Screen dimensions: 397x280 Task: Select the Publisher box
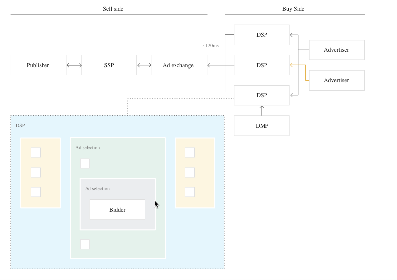(x=39, y=65)
